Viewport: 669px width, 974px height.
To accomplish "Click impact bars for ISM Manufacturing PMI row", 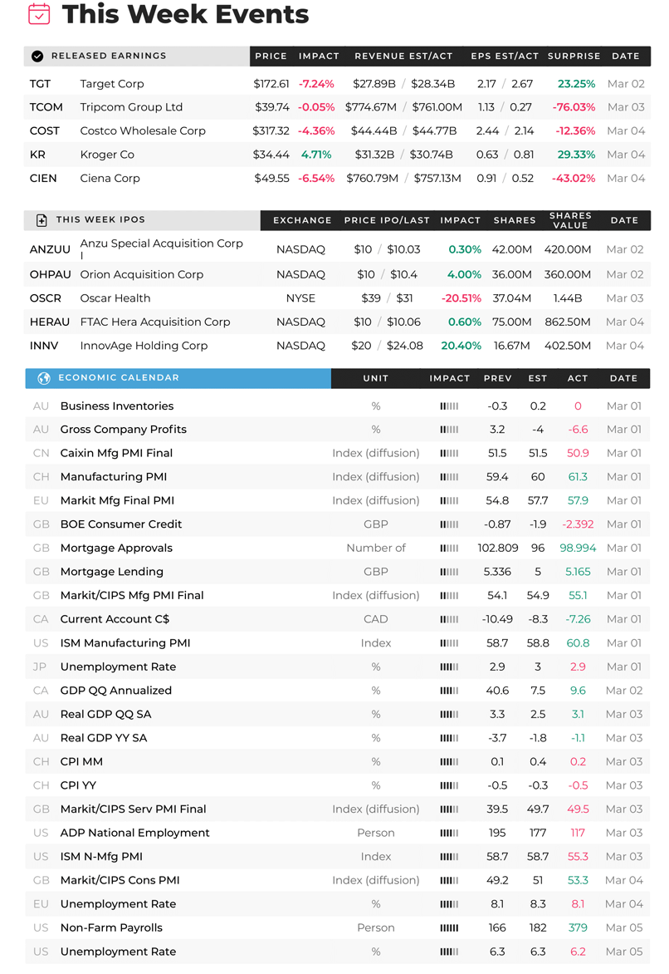I will click(449, 643).
